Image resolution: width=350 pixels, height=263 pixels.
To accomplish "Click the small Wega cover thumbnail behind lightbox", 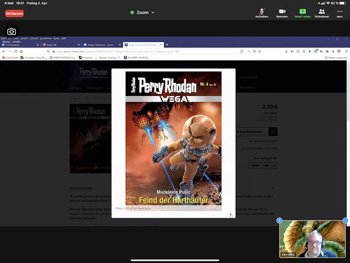I will tap(91, 139).
